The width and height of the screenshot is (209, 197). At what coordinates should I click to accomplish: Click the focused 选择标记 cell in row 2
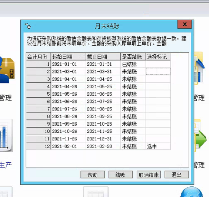point(158,71)
